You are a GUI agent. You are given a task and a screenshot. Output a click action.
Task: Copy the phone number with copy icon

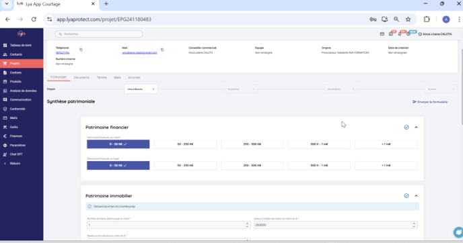(81, 50)
